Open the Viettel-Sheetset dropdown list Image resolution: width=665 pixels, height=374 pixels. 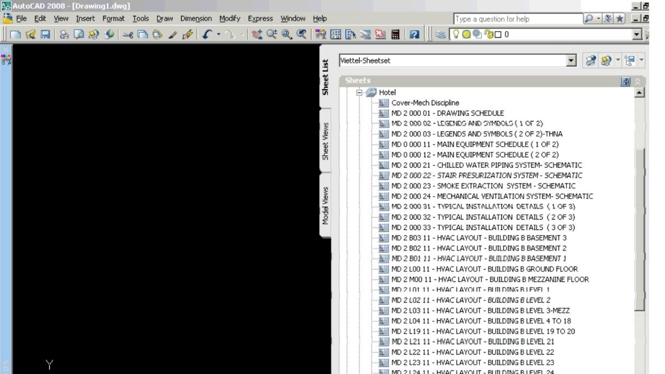point(571,60)
